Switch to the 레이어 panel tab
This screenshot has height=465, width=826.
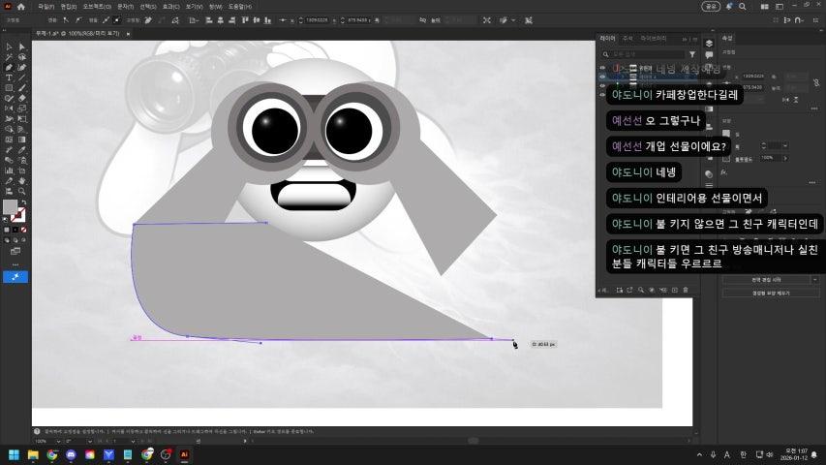click(607, 38)
